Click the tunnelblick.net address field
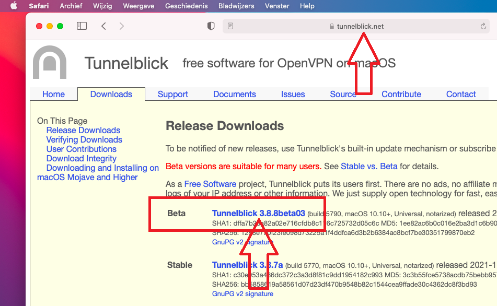 (356, 26)
